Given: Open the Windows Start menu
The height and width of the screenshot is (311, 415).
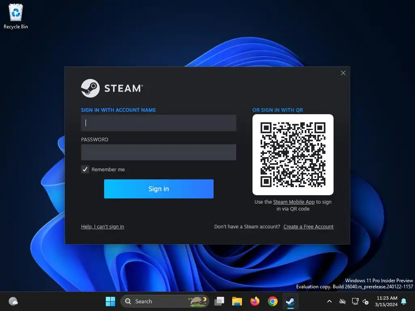Looking at the screenshot, I should (110, 301).
